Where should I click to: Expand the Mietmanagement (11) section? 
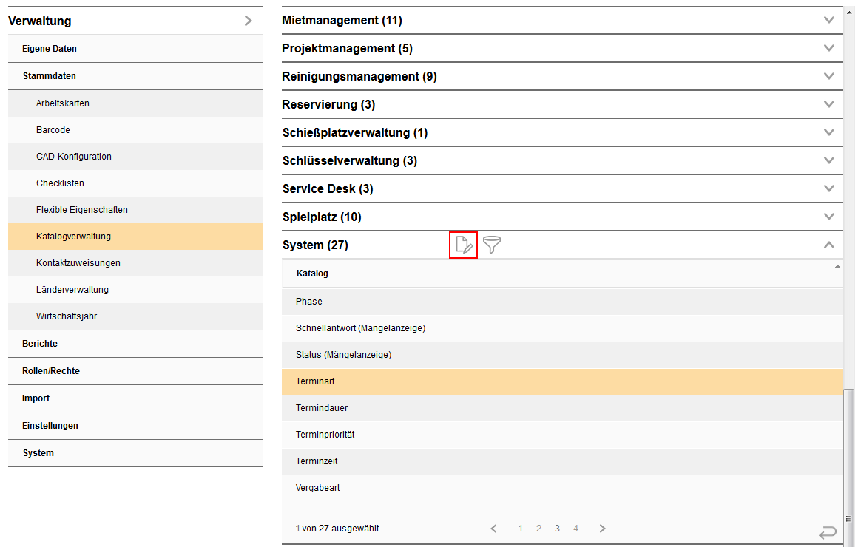(828, 21)
